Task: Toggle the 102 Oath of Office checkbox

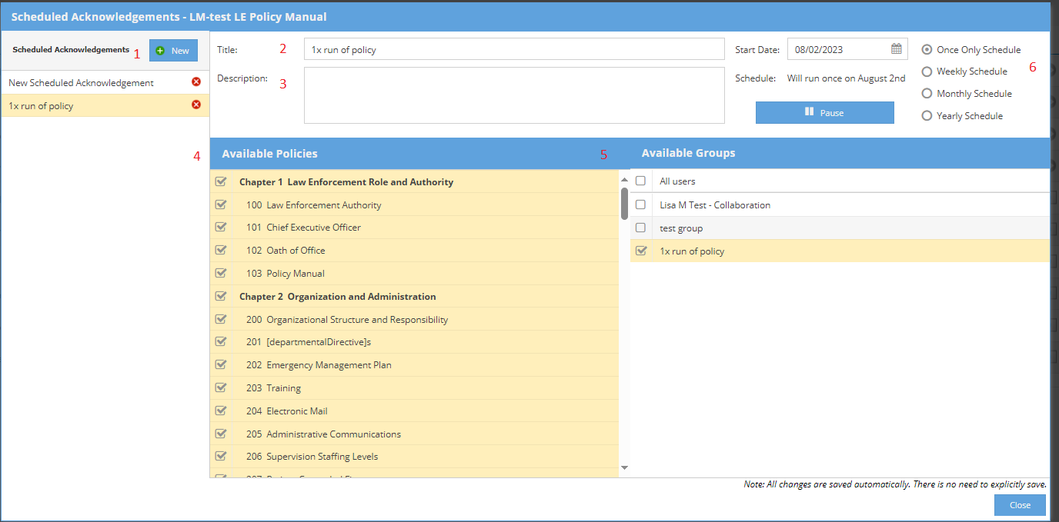Action: pos(221,250)
